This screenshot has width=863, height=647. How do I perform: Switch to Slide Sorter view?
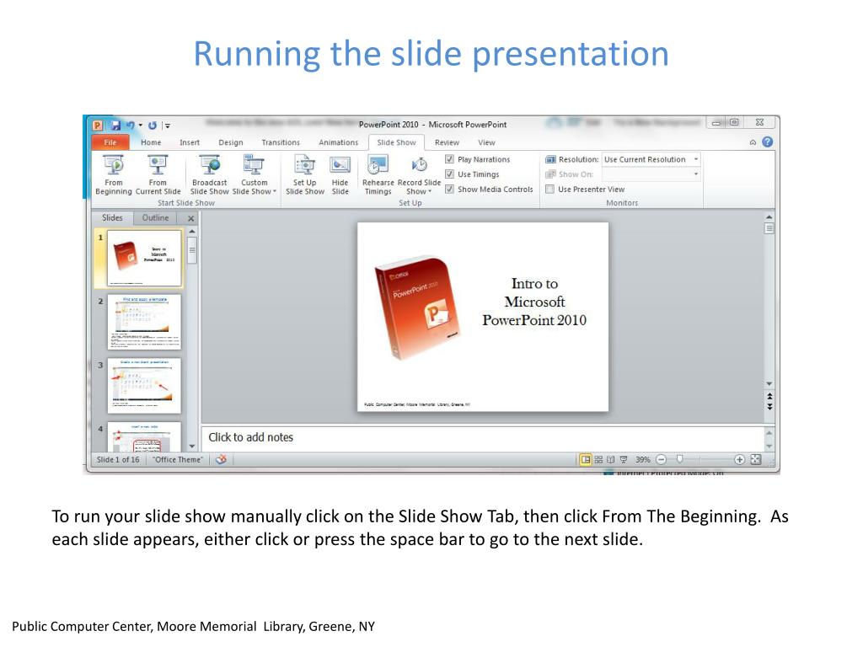tap(598, 459)
